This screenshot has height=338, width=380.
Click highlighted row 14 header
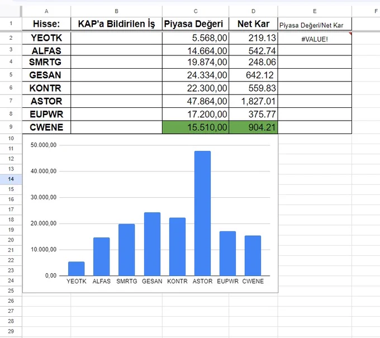tap(11, 179)
